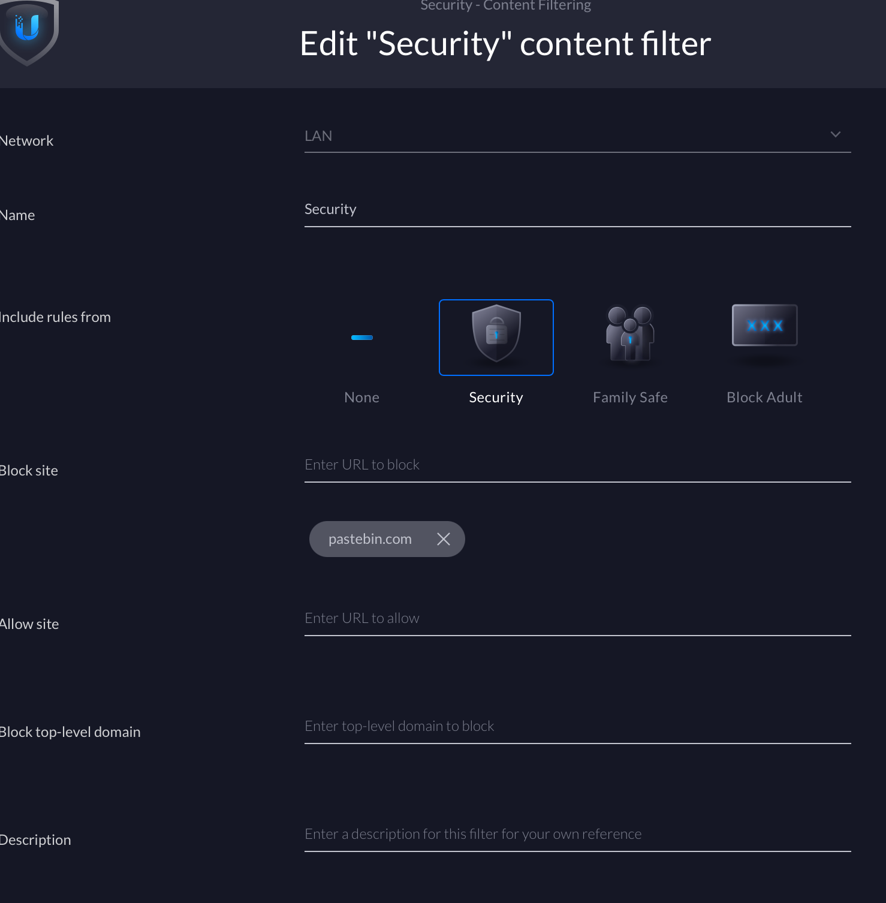Click the Enter URL to allow field

(x=577, y=618)
